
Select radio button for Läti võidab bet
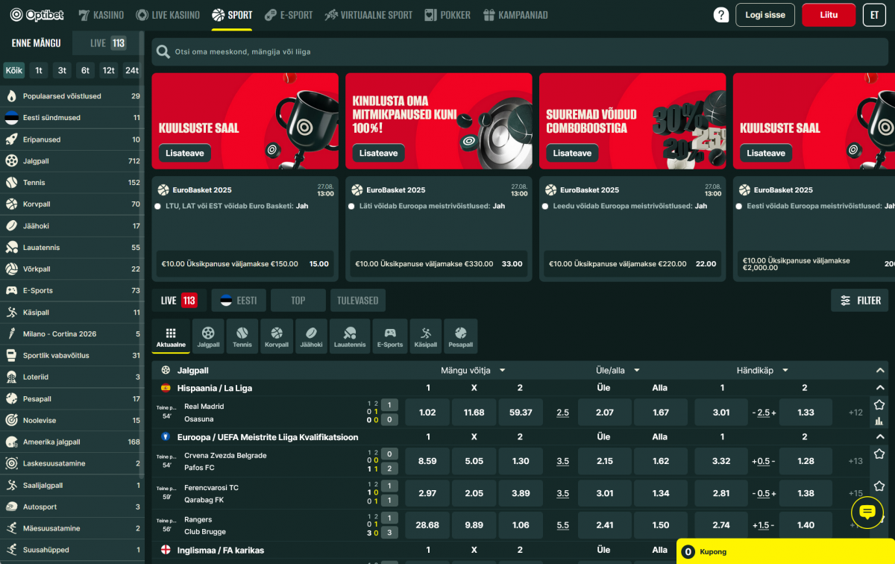click(351, 206)
